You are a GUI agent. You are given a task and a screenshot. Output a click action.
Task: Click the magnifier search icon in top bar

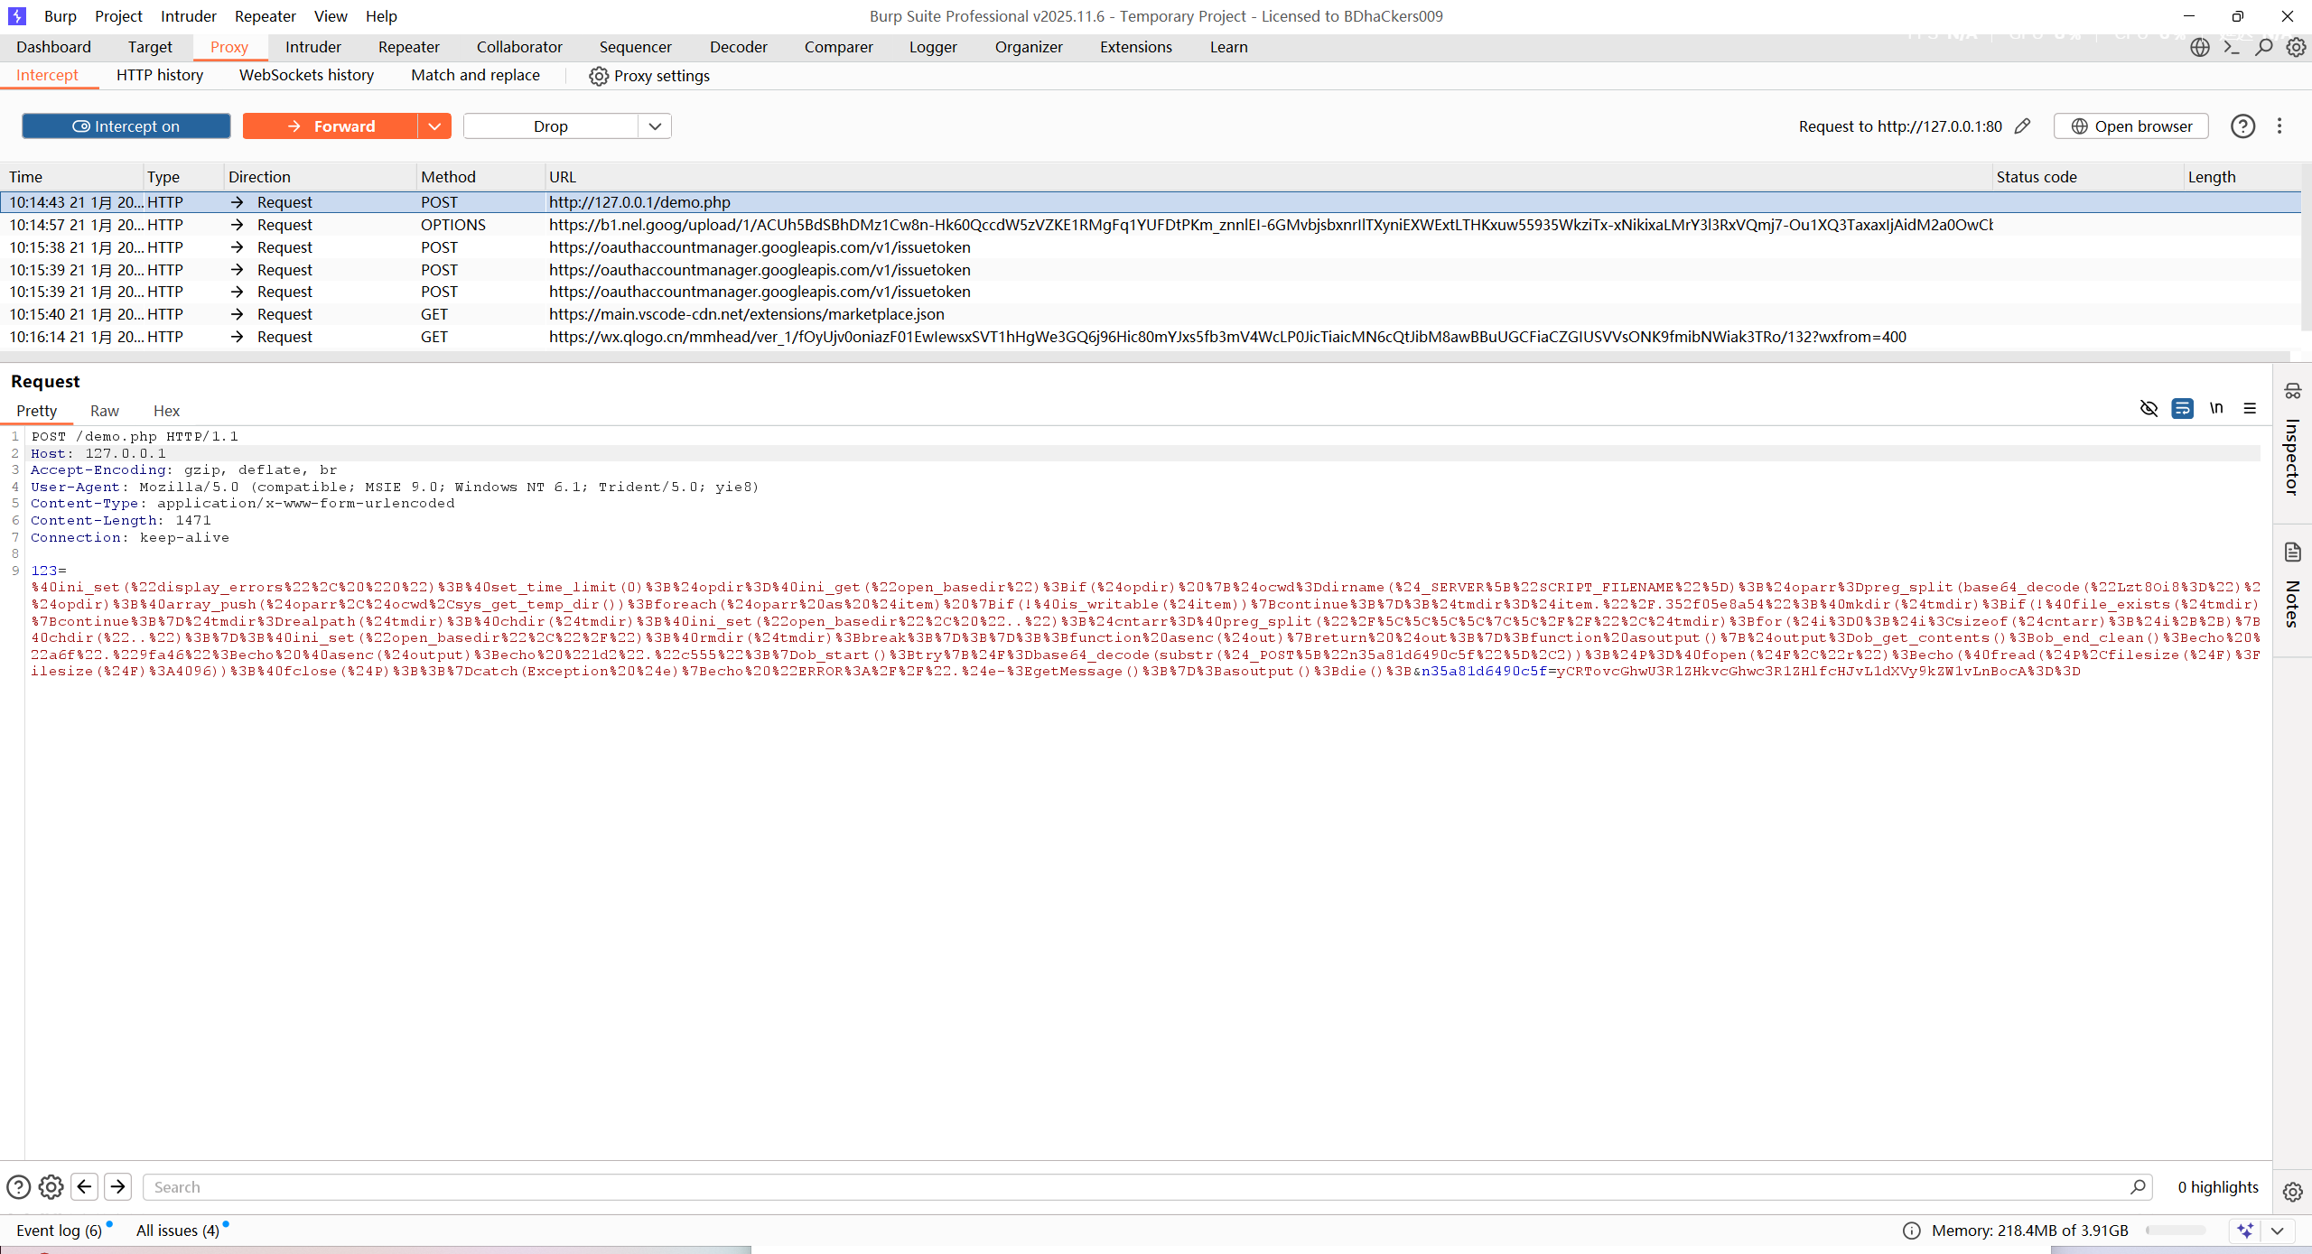2264,47
